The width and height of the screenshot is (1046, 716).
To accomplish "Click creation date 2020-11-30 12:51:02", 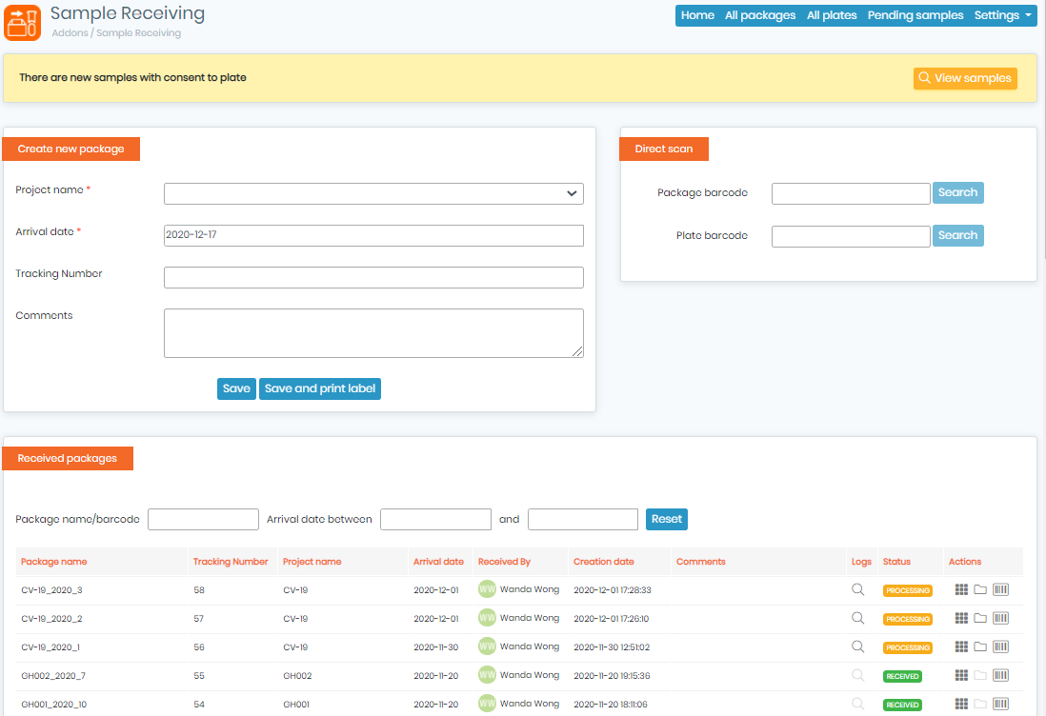I will click(x=612, y=647).
